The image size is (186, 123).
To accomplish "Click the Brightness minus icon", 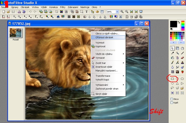I will pos(15,17).
